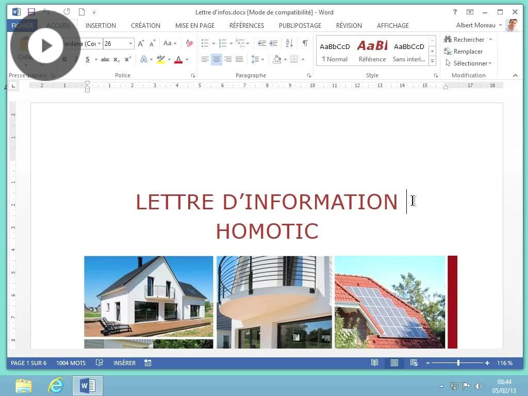Toggle center alignment for the paragraph
The image size is (528, 396).
(x=217, y=59)
